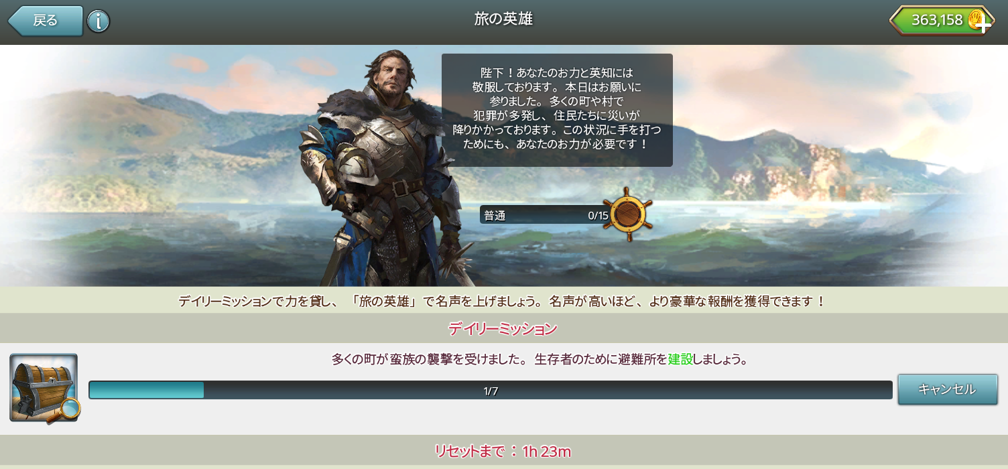The image size is (1008, 469).
Task: Click the リセットまで 1h 23m timer bar
Action: click(x=503, y=451)
